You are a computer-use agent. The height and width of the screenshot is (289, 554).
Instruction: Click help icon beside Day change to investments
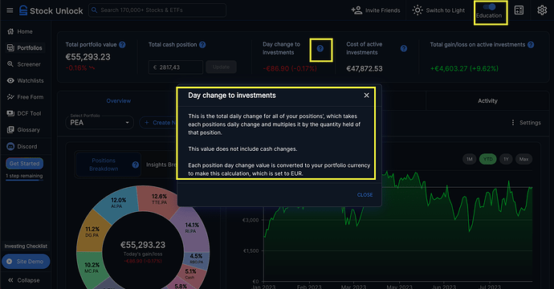pos(320,49)
